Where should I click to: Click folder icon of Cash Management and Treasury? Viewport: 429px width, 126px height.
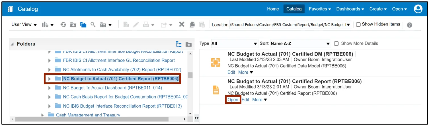pos(51,115)
